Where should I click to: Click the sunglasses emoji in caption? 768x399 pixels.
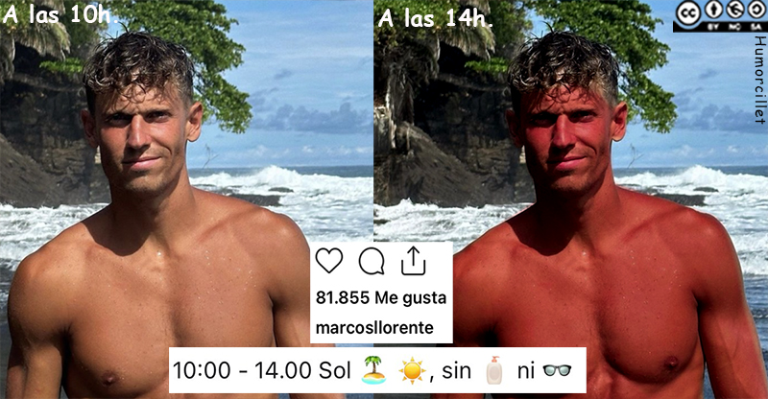pyautogui.click(x=557, y=370)
